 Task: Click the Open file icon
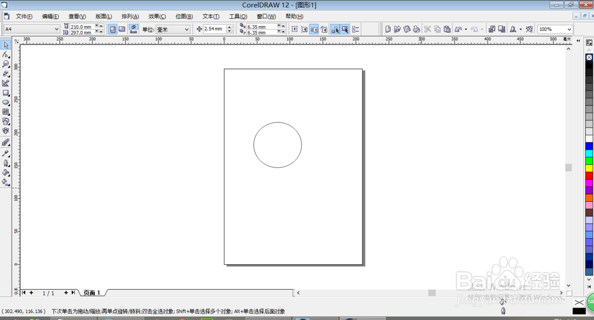397,29
